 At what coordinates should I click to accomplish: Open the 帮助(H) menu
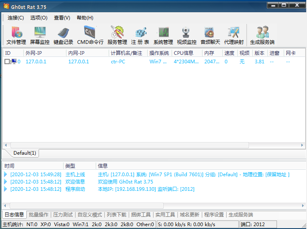click(85, 18)
